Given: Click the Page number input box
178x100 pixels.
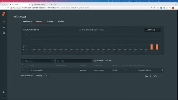Looking at the screenshot, I should point(151,76).
